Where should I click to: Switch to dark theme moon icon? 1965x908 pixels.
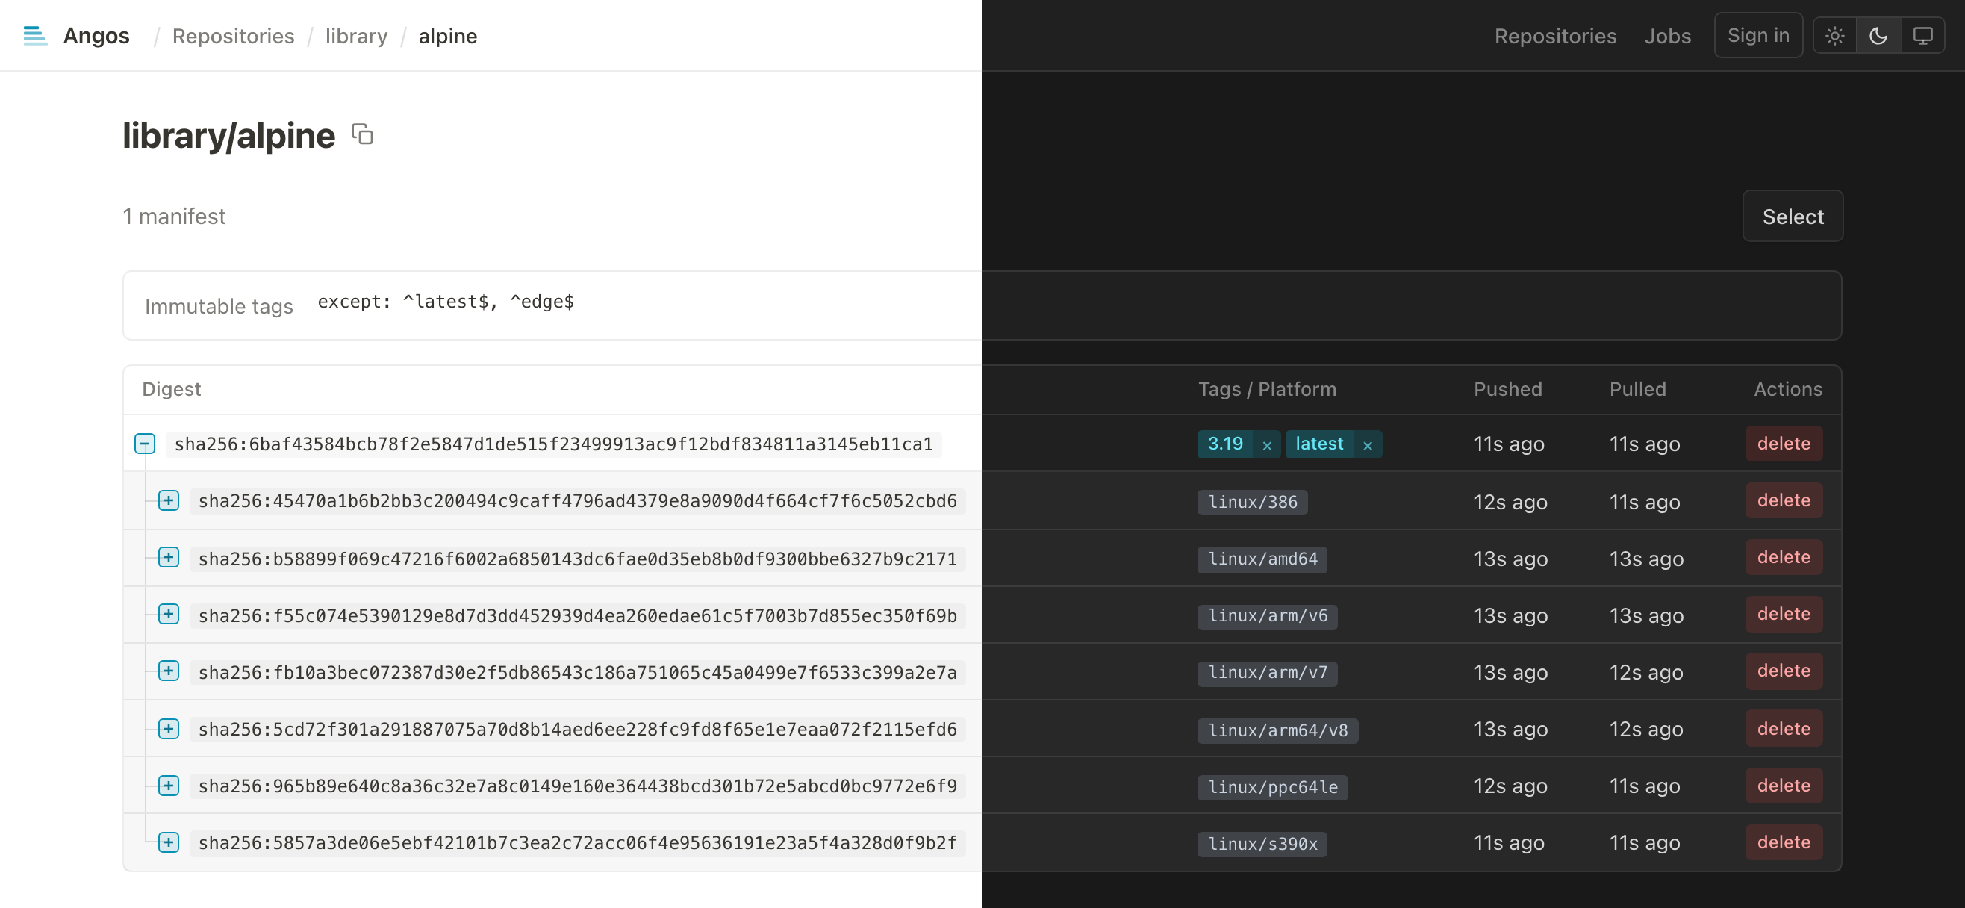point(1879,36)
